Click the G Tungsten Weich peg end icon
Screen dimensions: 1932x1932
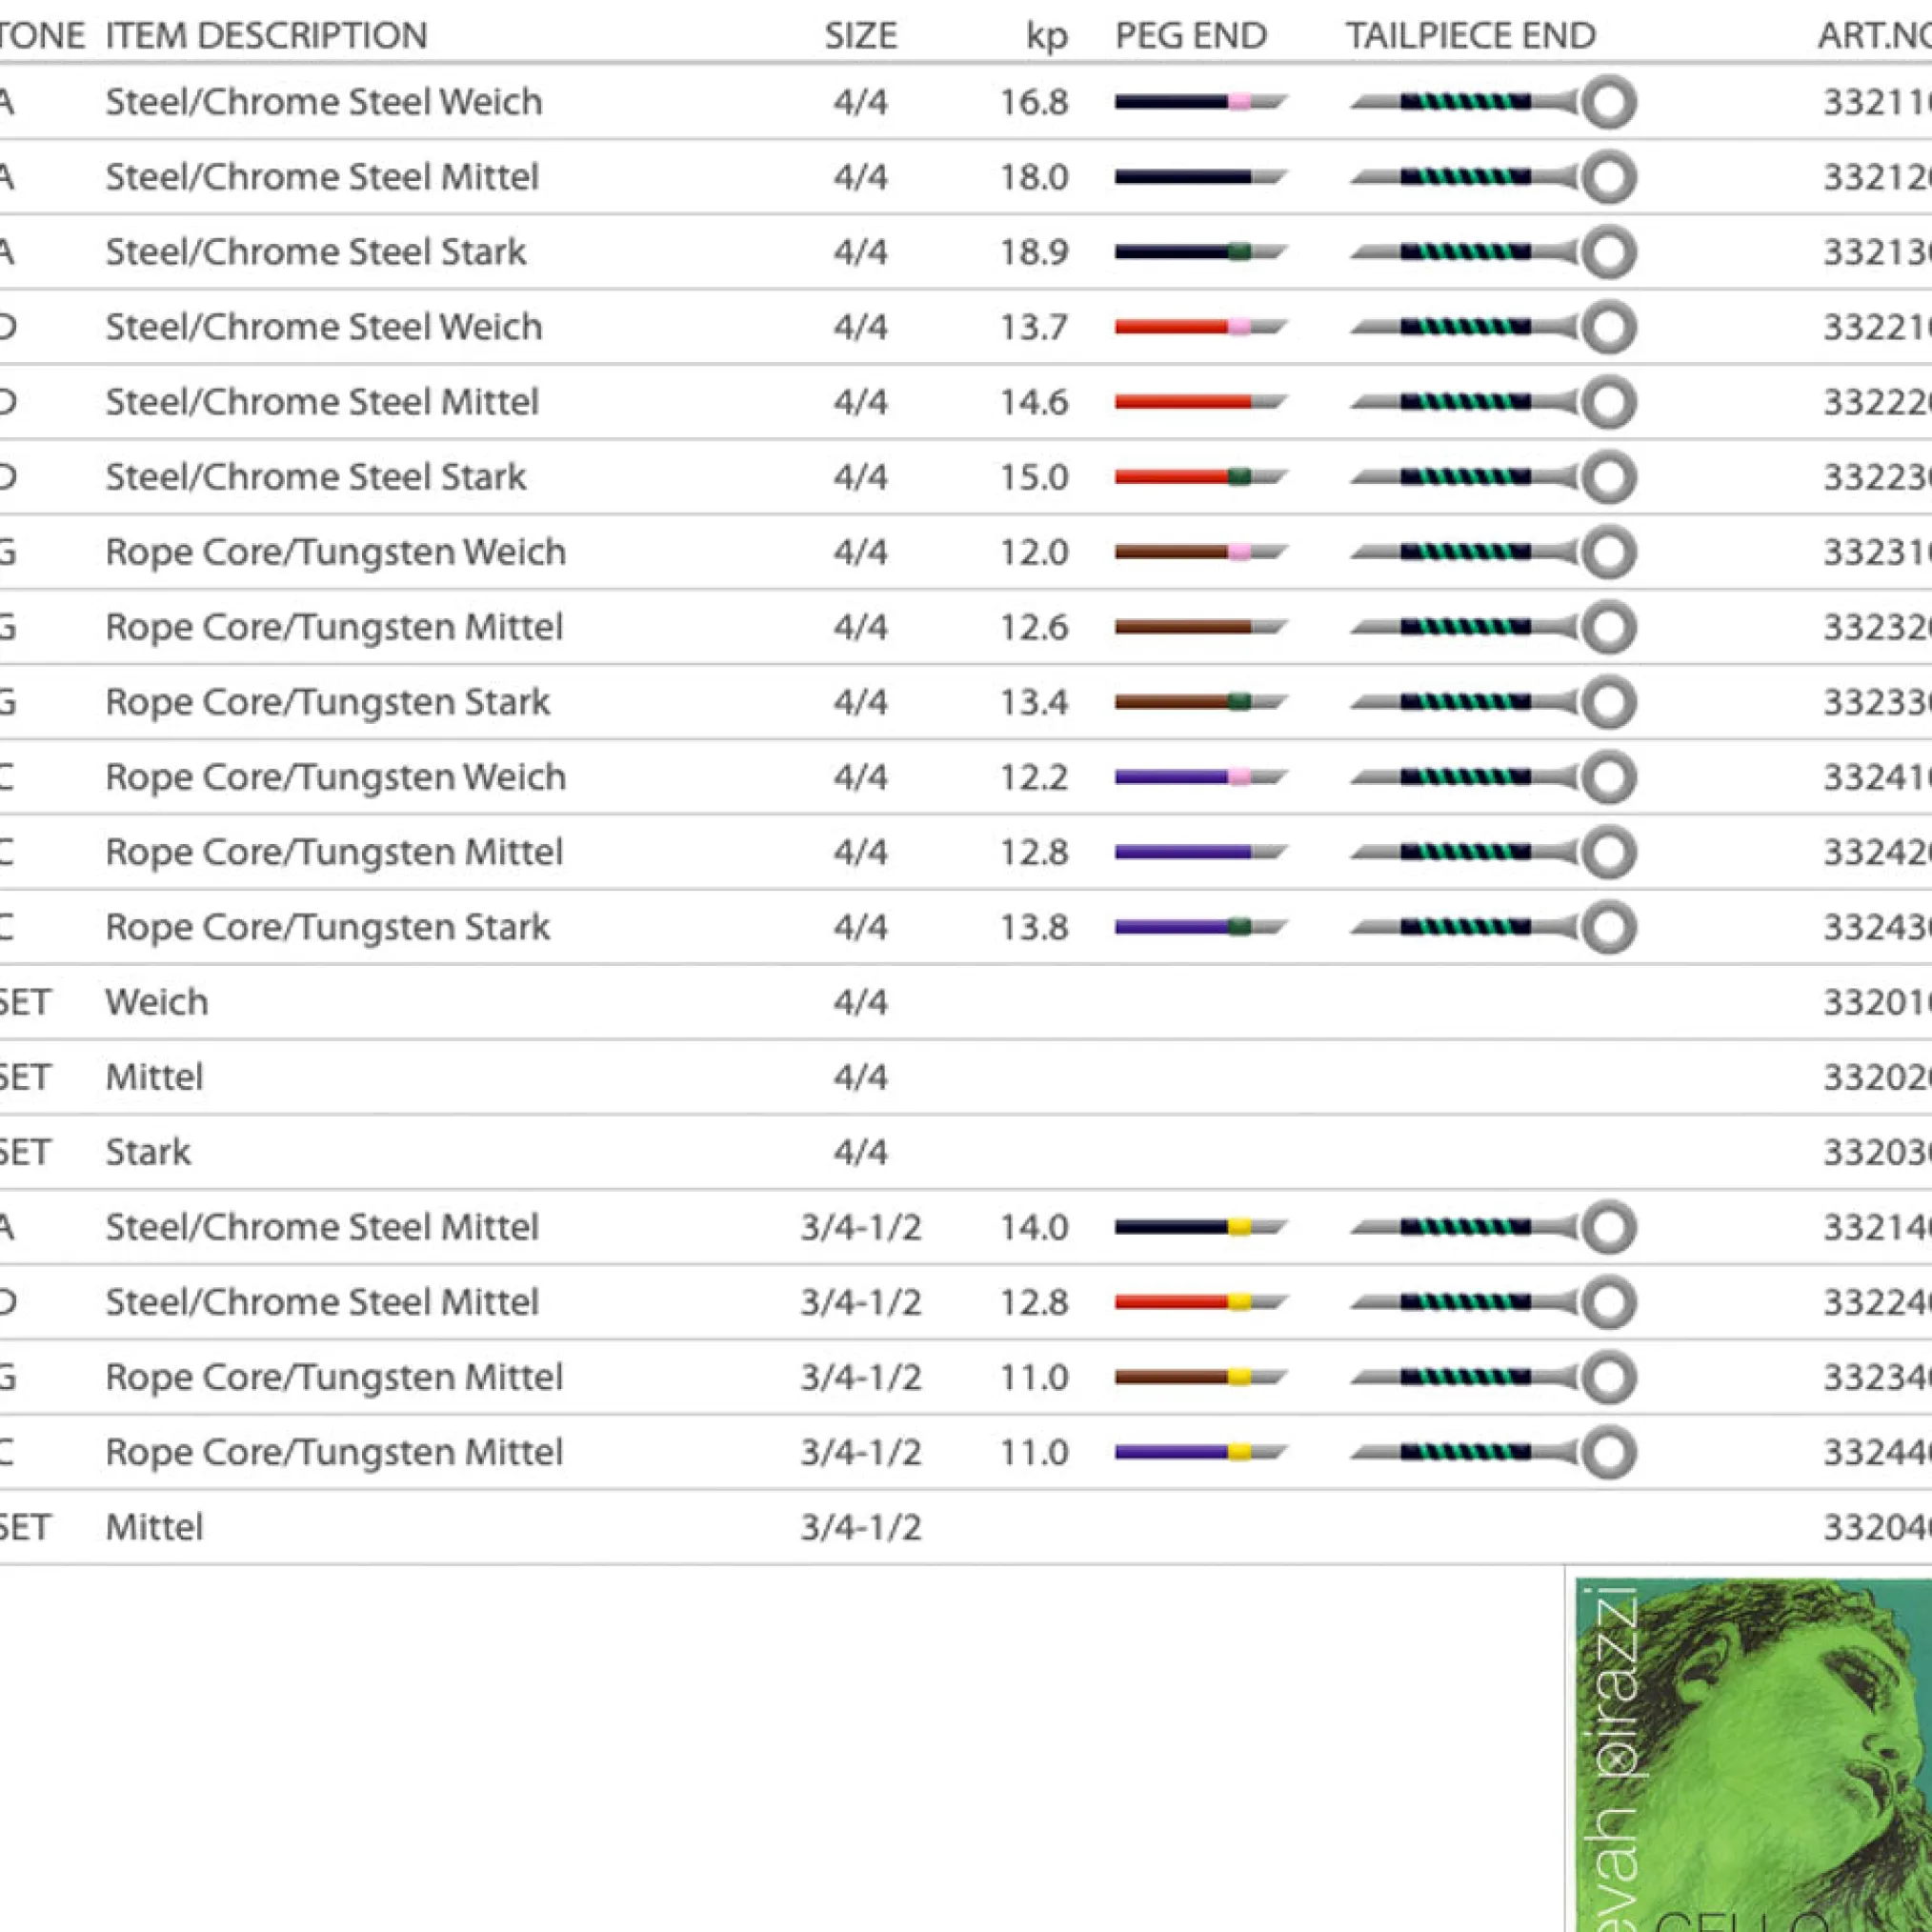pos(1199,551)
